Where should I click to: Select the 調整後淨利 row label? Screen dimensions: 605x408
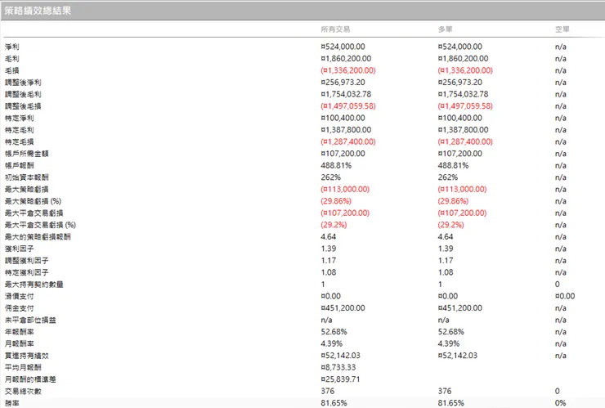23,83
